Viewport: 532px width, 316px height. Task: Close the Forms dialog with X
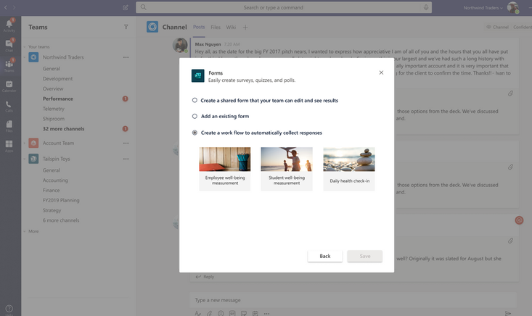coord(381,72)
